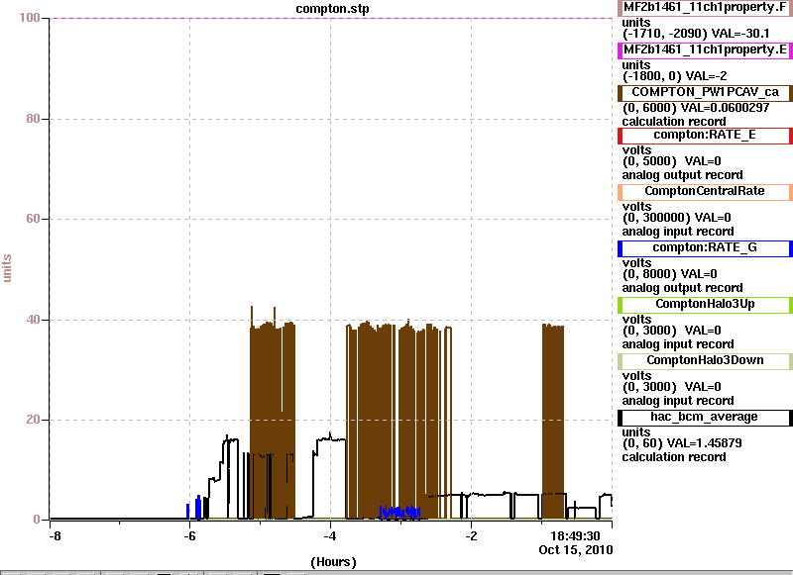Click the 80 tick on the y-axis
Screen dimensions: 793x575
[33, 119]
